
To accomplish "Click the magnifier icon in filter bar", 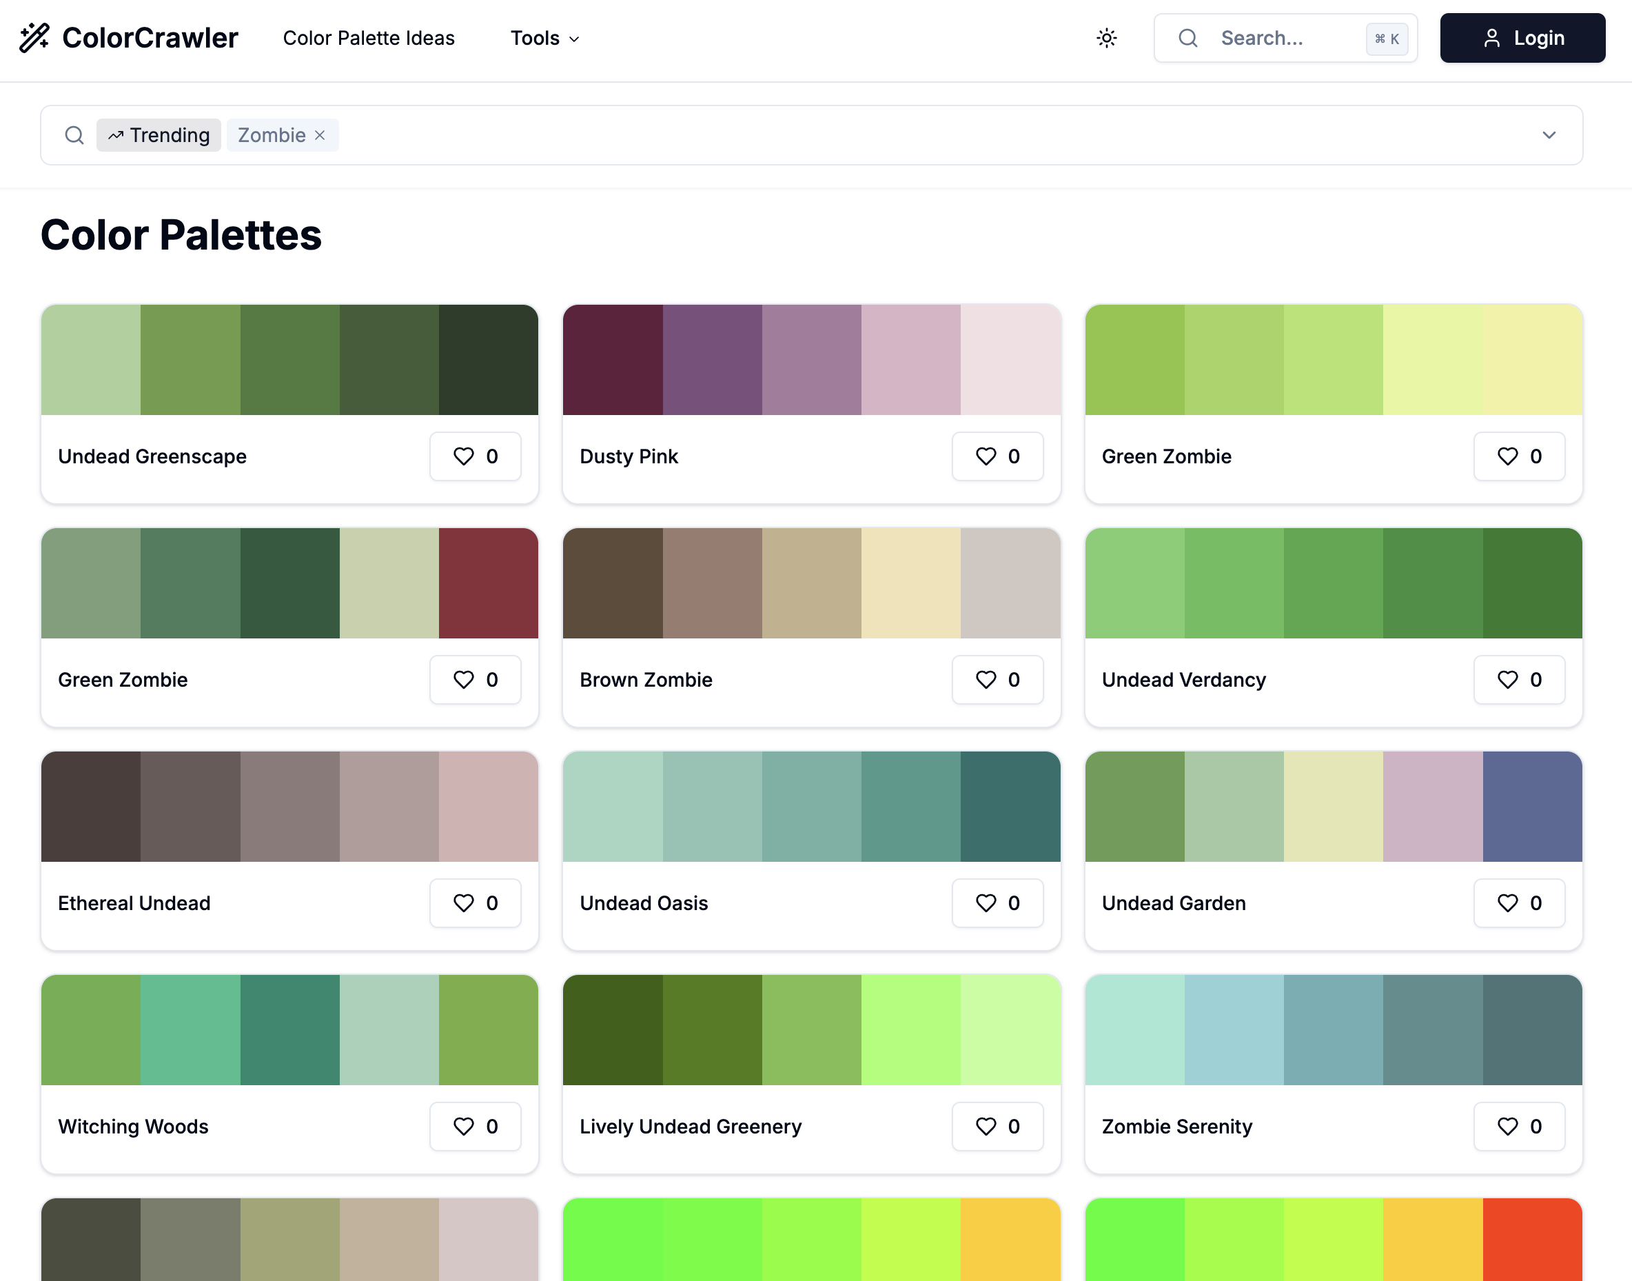I will (74, 135).
